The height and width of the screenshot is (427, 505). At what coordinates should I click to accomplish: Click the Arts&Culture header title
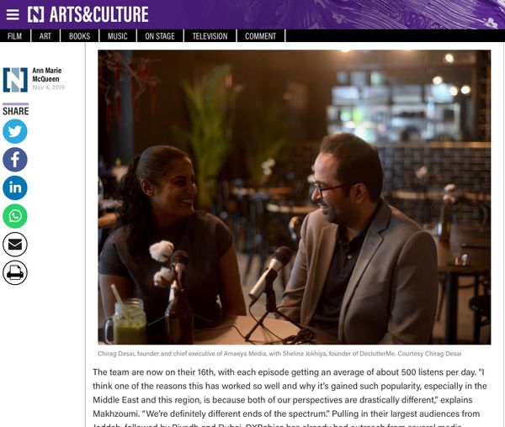pyautogui.click(x=98, y=15)
